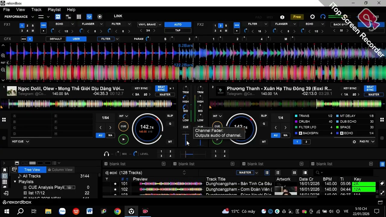Click the LINK button in top bar

pyautogui.click(x=118, y=16)
